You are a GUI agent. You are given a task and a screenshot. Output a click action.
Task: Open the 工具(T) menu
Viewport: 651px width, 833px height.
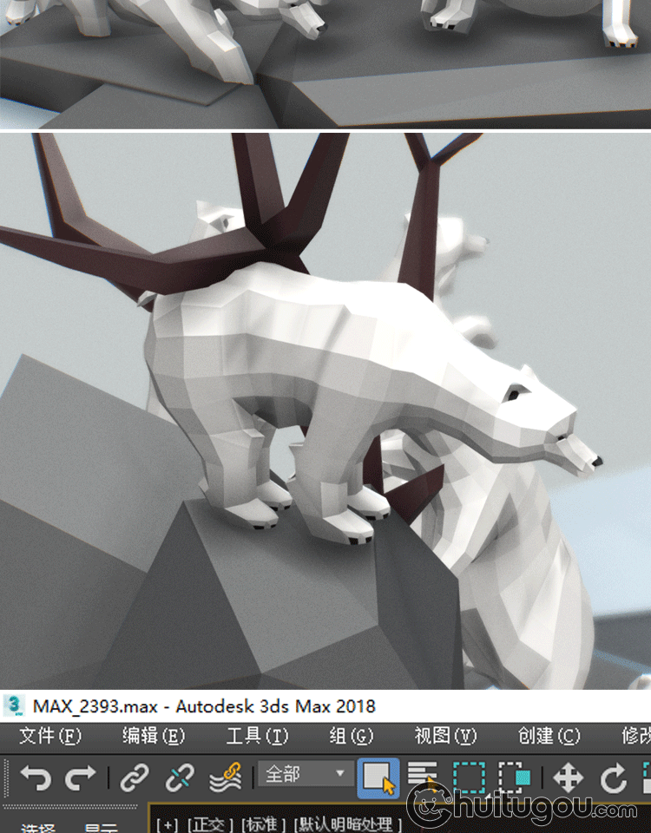coord(257,736)
